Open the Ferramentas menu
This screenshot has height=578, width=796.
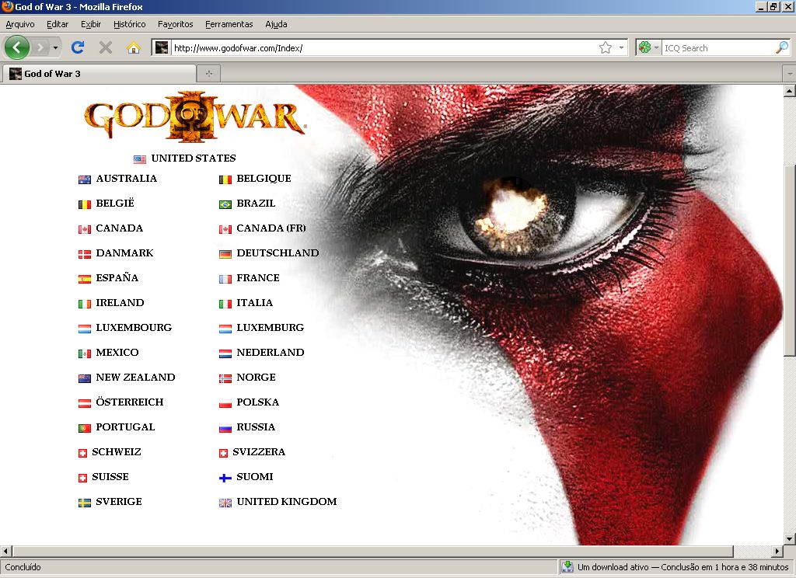coord(229,24)
